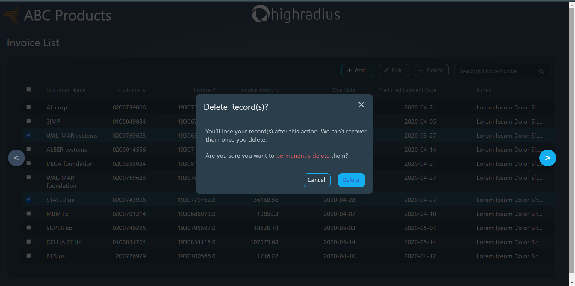575x286 pixels.
Task: Check the AL corp row checkbox
Action: (x=28, y=107)
